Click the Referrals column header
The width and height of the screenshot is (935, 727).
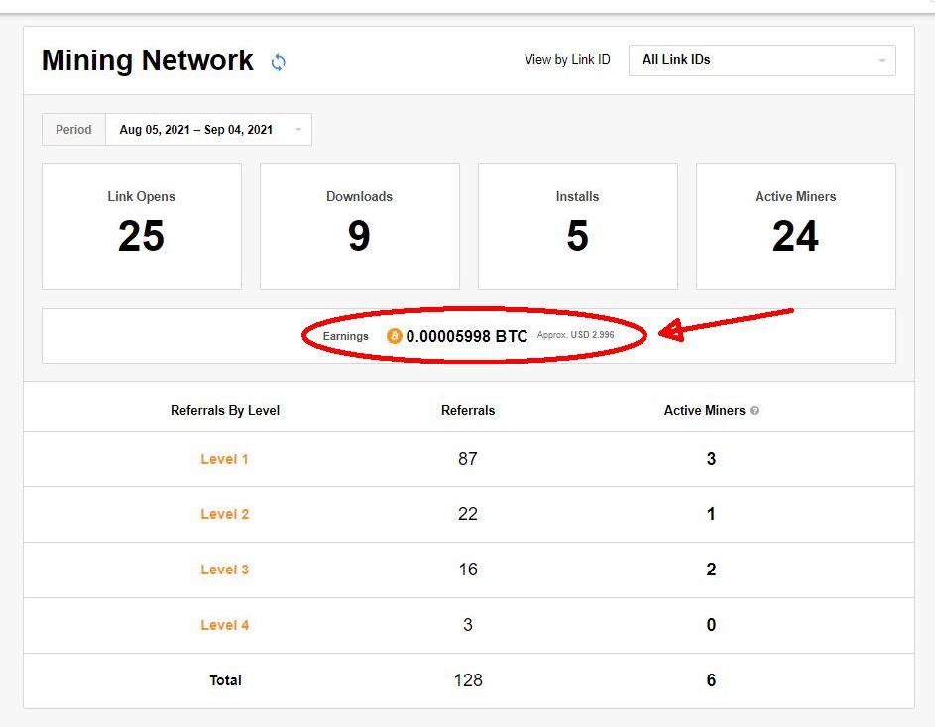coord(468,411)
